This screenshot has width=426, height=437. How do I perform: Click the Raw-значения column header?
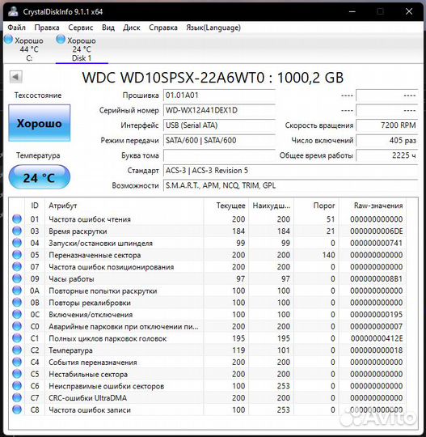pyautogui.click(x=373, y=206)
